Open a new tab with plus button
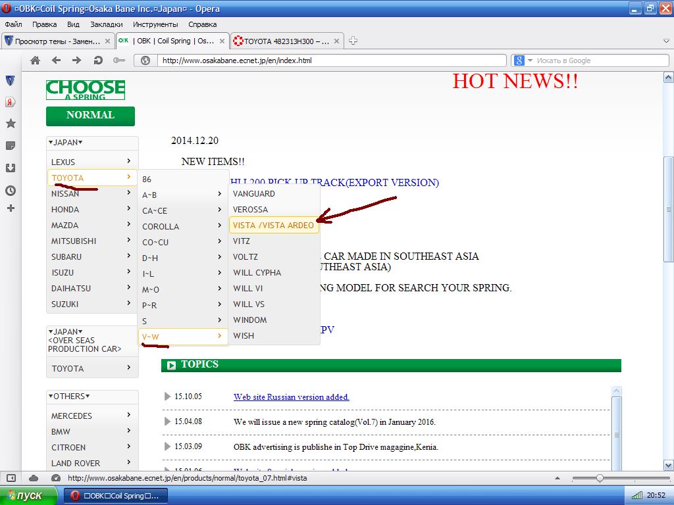This screenshot has width=674, height=505. pos(353,41)
